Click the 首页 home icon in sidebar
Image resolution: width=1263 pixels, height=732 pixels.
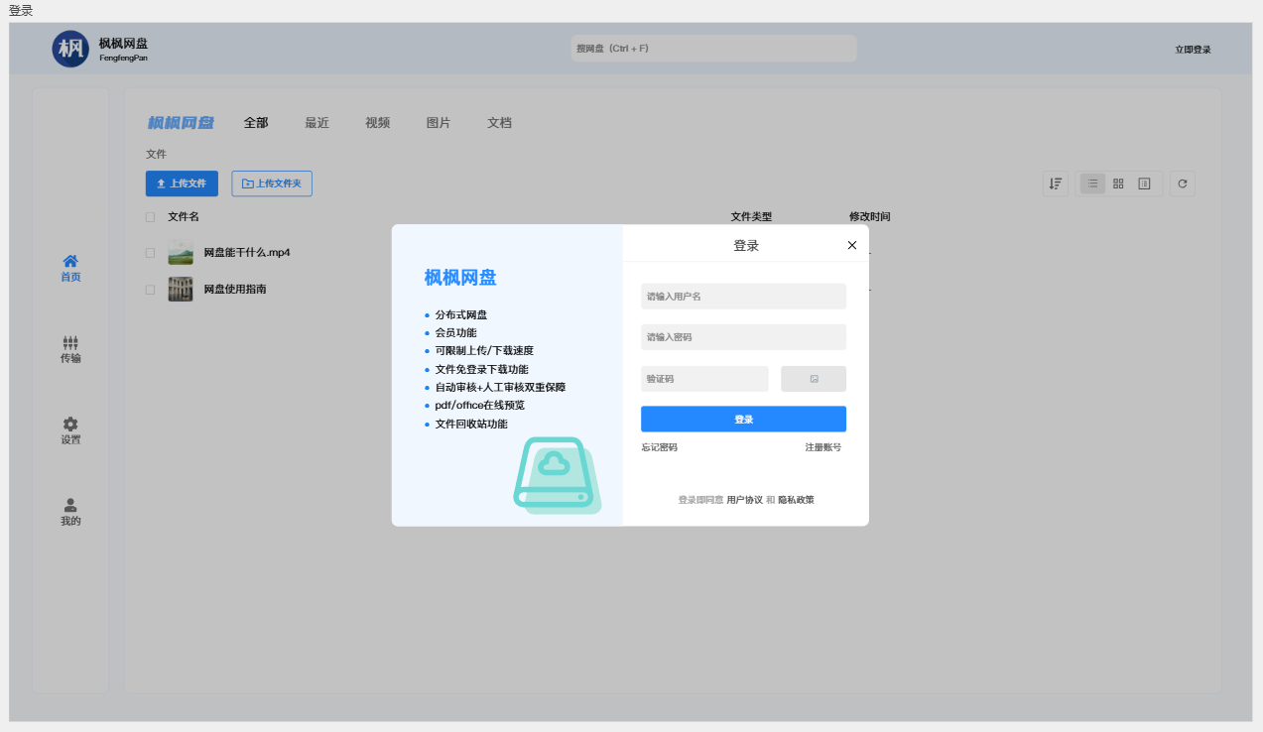70,261
